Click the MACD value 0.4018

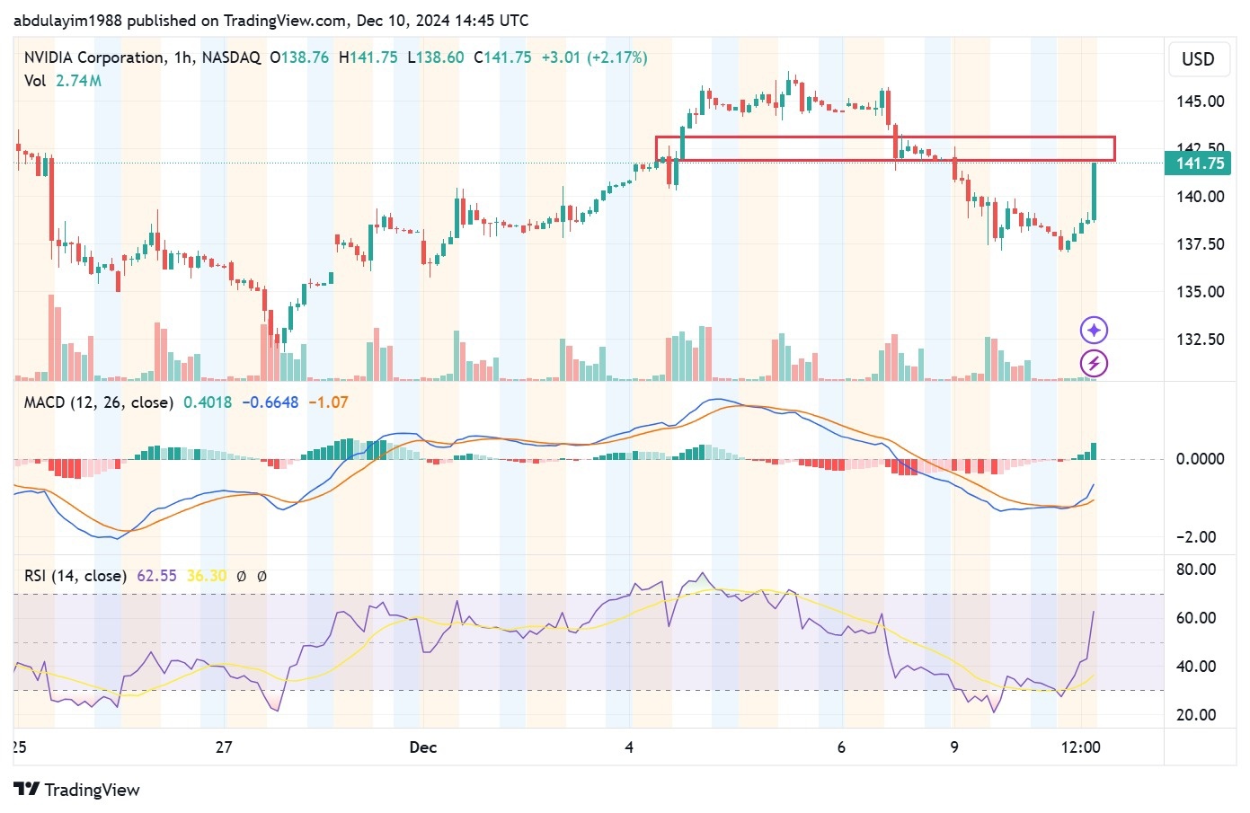208,402
